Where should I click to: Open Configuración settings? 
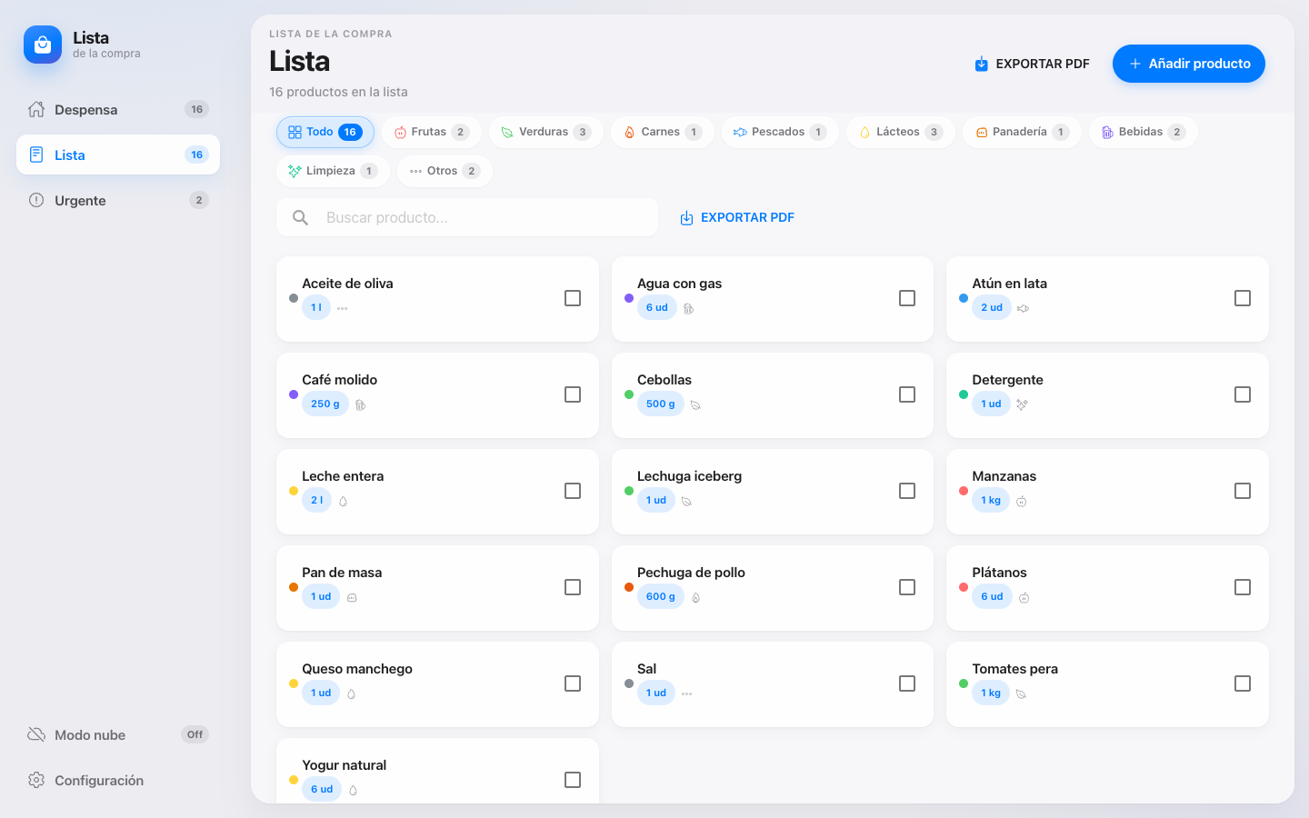pyautogui.click(x=118, y=780)
